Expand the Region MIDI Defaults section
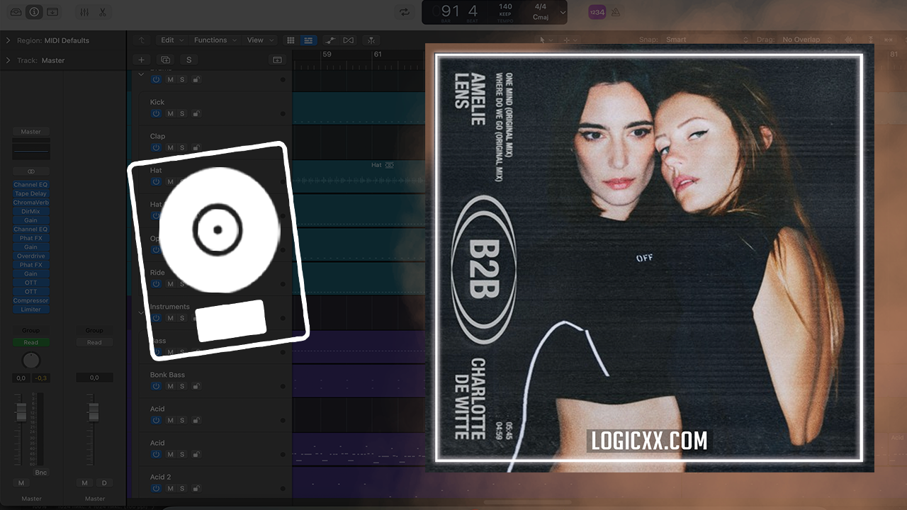 tap(9, 40)
